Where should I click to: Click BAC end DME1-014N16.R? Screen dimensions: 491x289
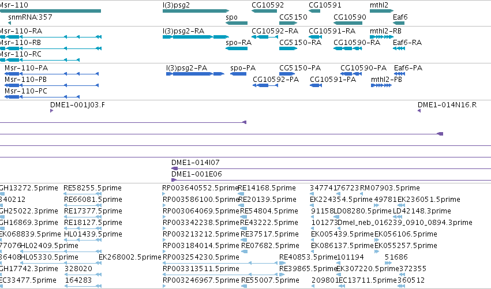[x=447, y=105]
